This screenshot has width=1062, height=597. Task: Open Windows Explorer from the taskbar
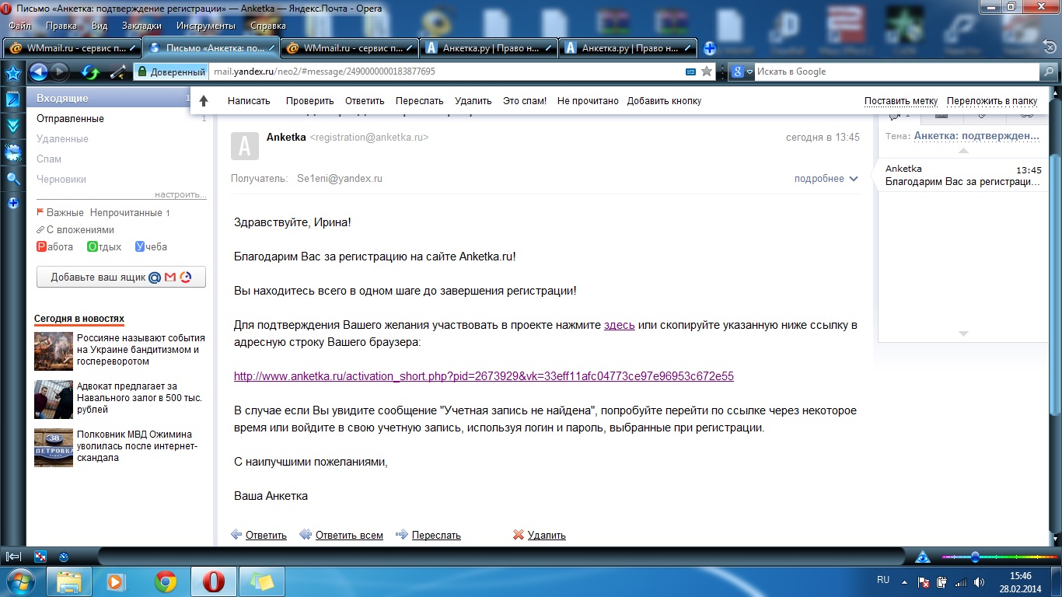(69, 581)
